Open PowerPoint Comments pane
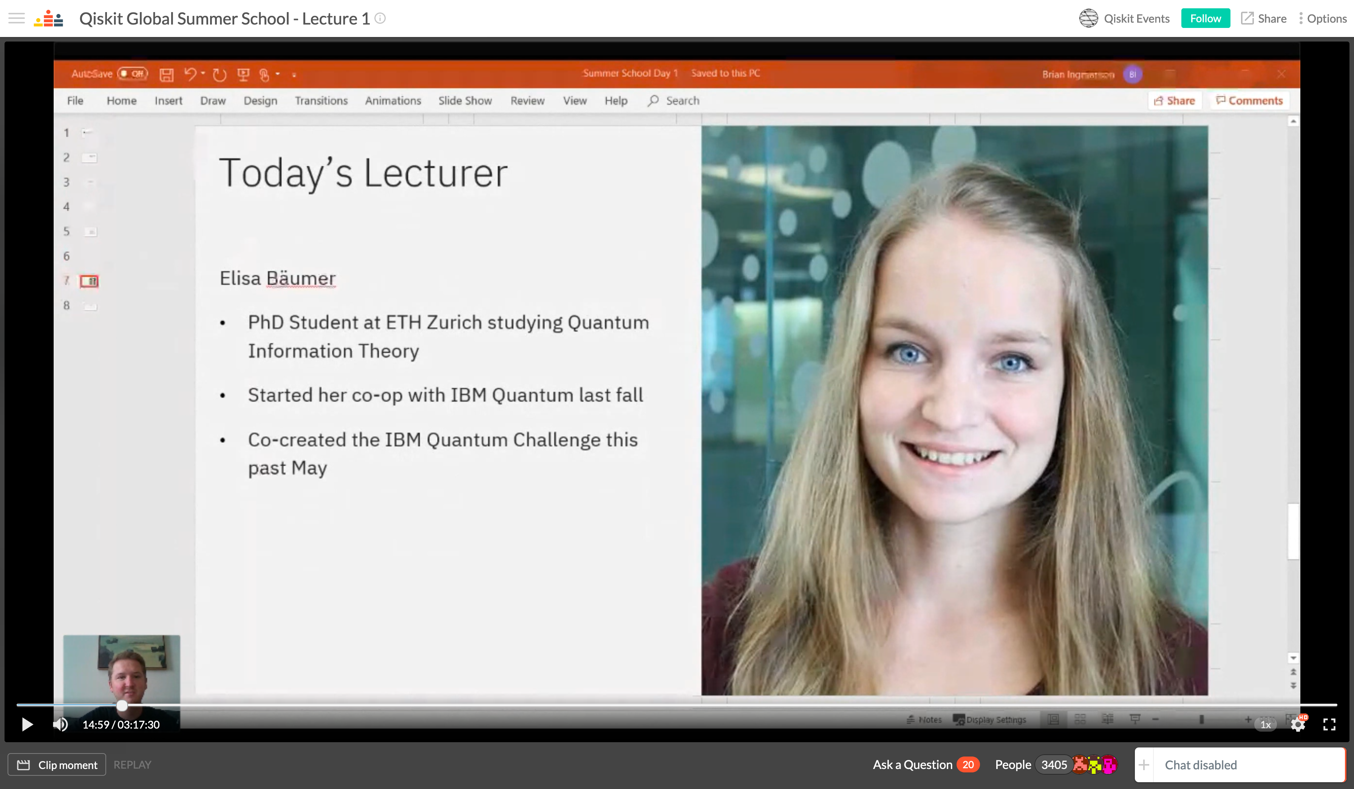The height and width of the screenshot is (789, 1354). 1249,100
